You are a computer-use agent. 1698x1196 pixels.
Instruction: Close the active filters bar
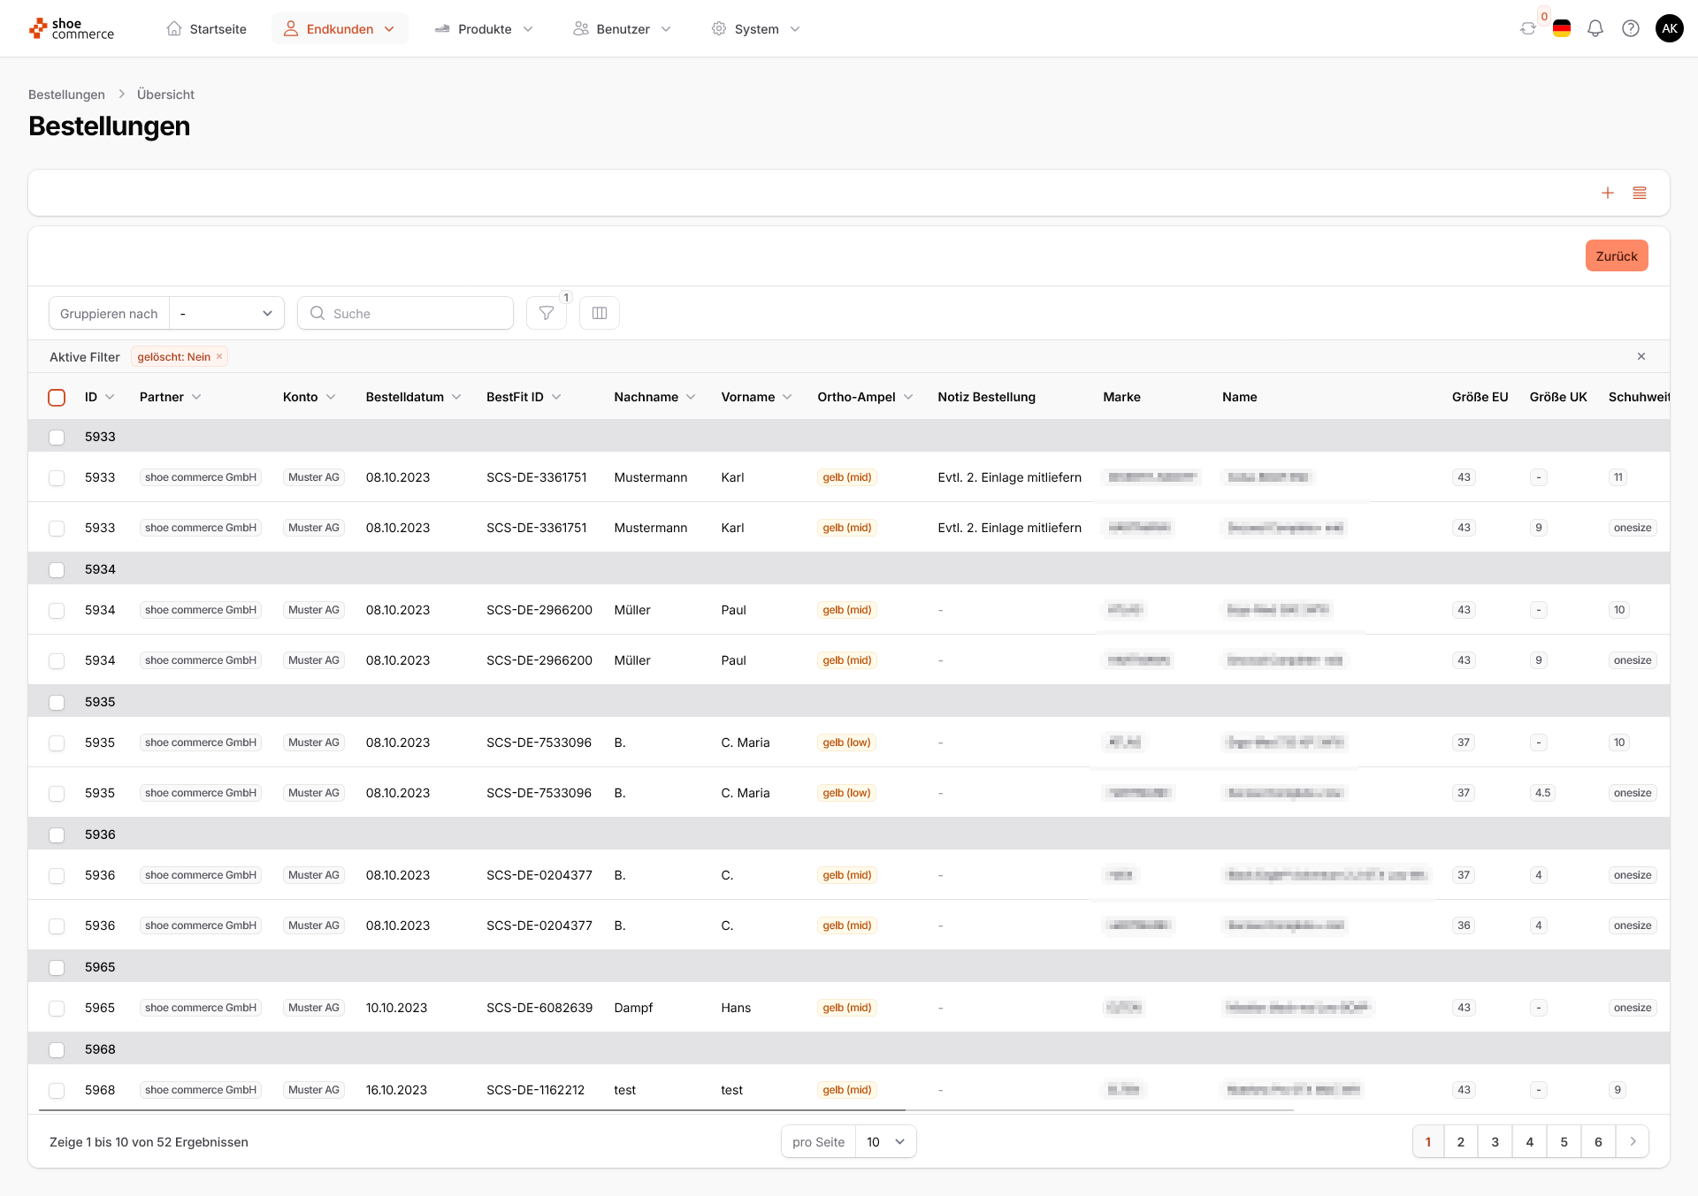tap(1641, 356)
